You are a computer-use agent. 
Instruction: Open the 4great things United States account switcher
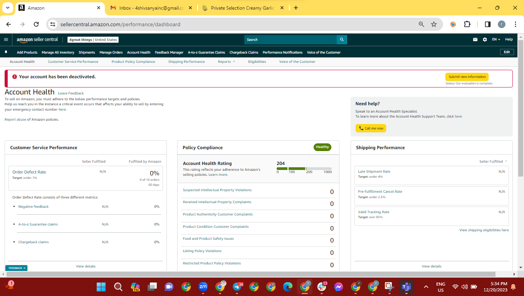93,40
